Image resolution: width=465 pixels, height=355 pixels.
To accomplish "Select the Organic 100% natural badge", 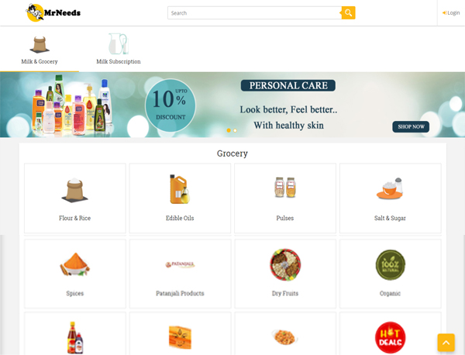I will (x=390, y=265).
